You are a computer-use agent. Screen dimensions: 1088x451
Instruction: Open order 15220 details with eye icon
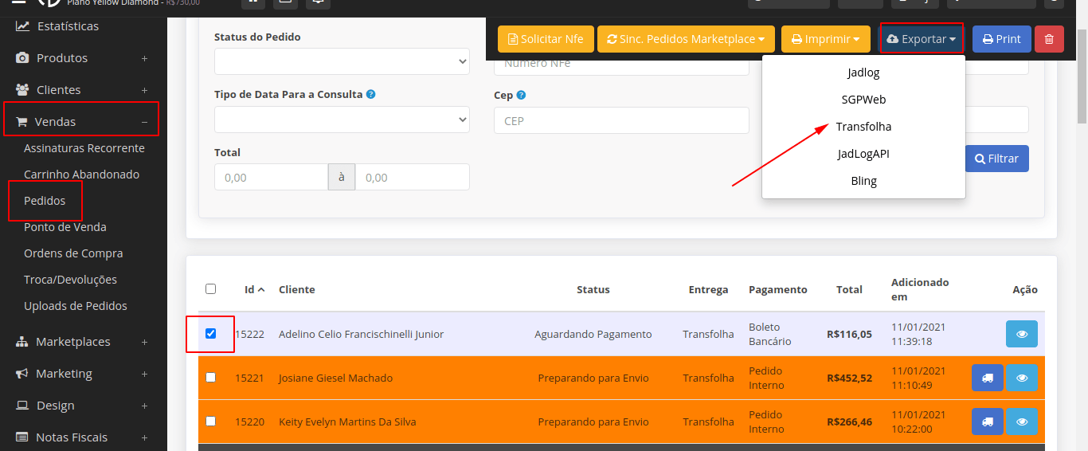click(x=1022, y=422)
